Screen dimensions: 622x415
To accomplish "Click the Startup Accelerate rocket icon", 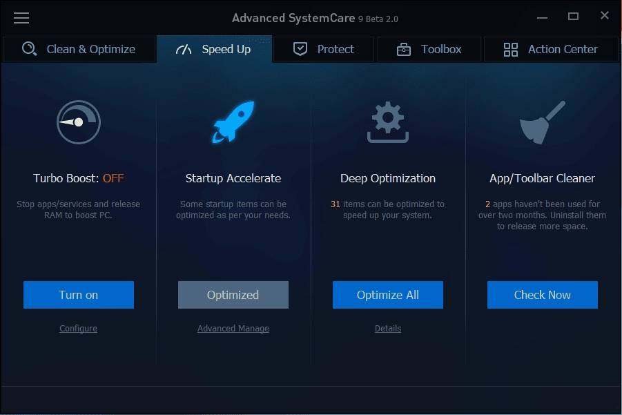I will (x=233, y=122).
